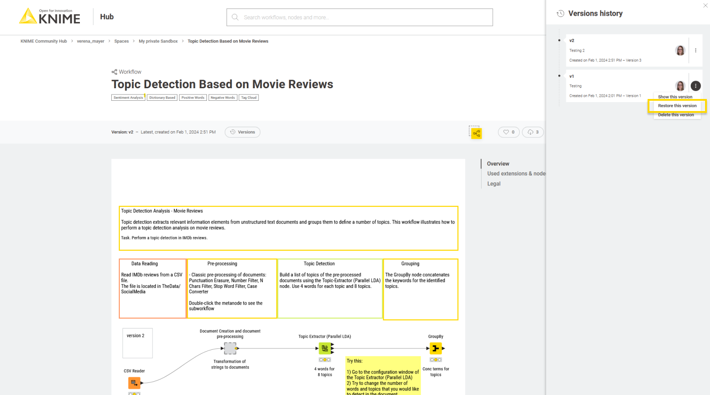Image resolution: width=710 pixels, height=395 pixels.
Task: Open the Tag Cloud tag
Action: [249, 98]
